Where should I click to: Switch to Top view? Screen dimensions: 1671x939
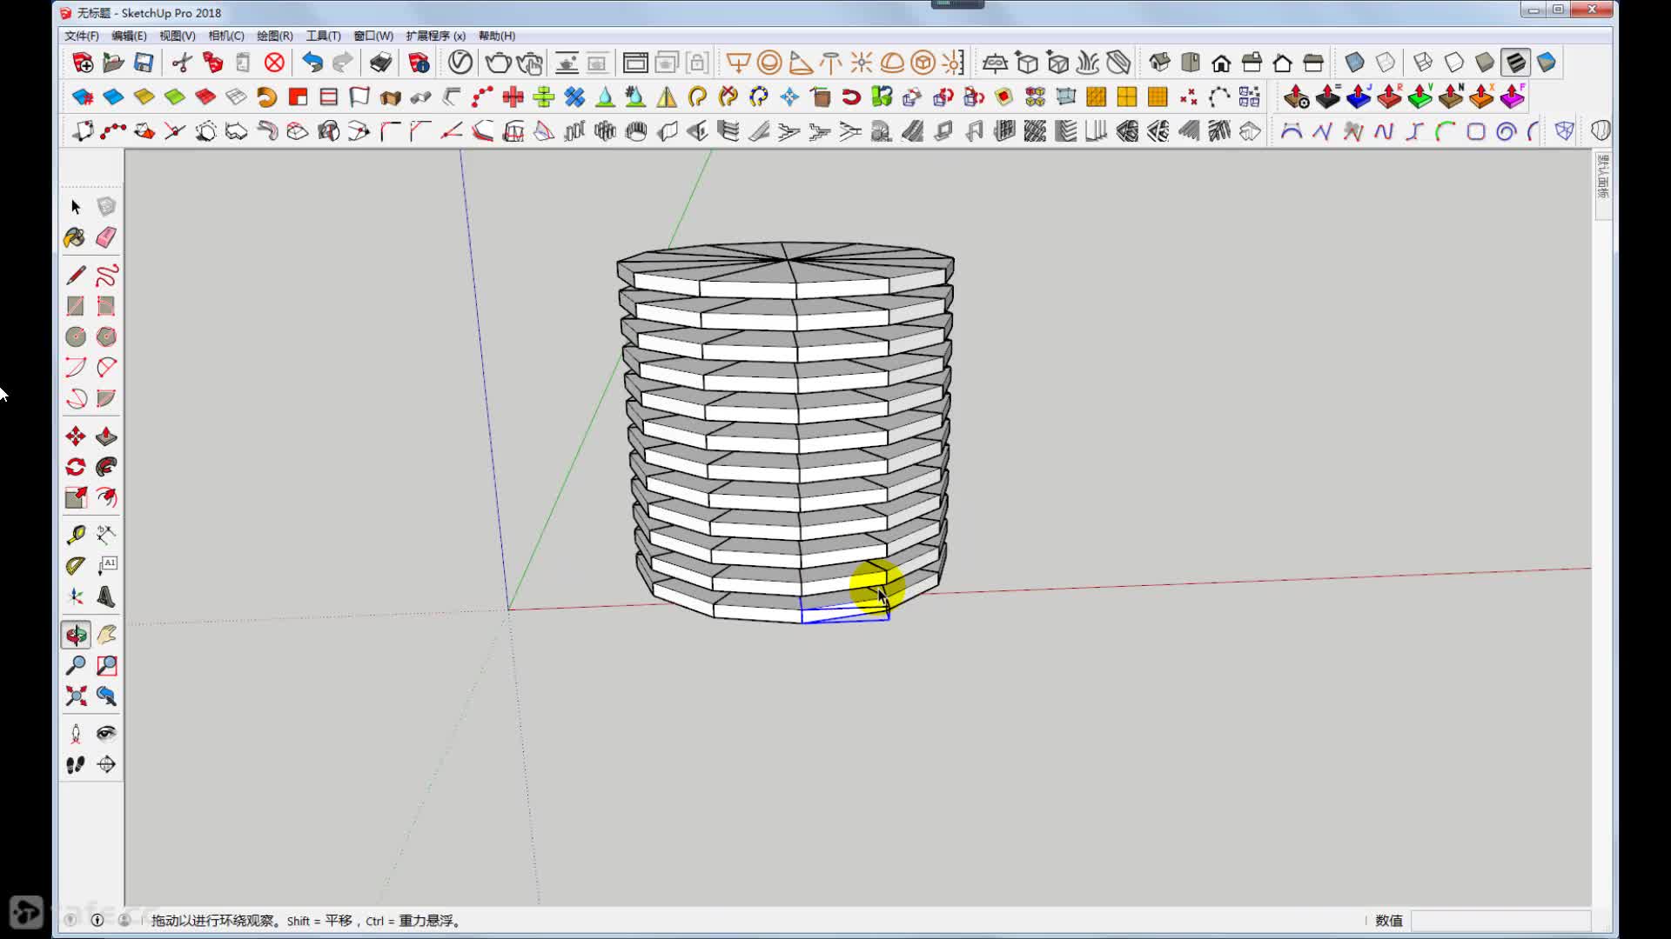pos(1190,63)
